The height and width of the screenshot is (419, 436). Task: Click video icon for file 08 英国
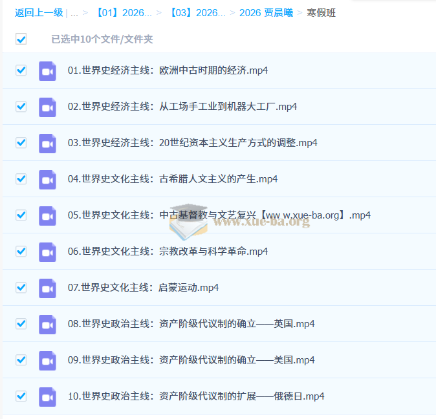tap(47, 324)
